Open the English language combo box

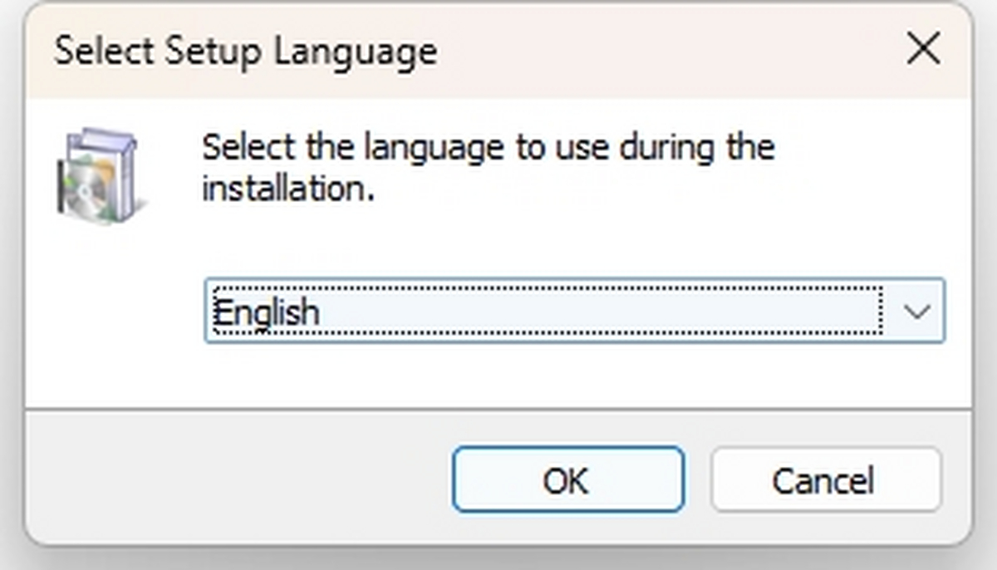tap(574, 311)
